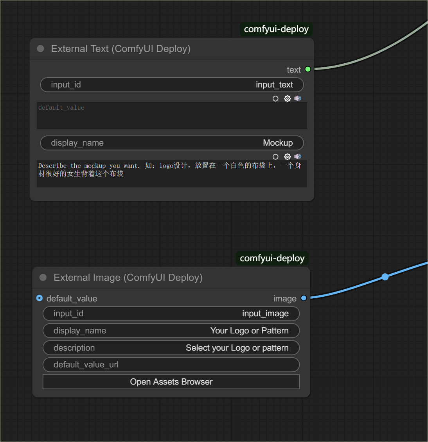Collapse the External Image node using its dot
Screen dimensions: 428x442
click(x=43, y=277)
